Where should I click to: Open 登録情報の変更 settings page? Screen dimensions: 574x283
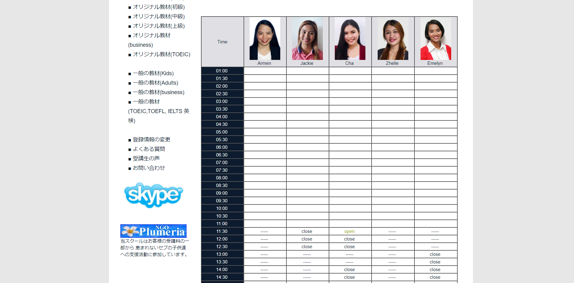151,139
